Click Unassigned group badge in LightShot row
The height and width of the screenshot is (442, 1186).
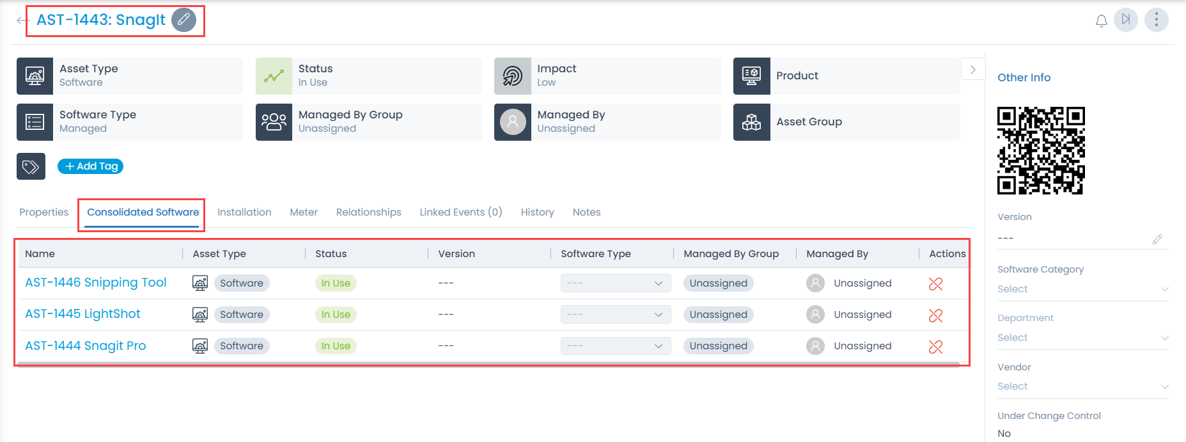(719, 315)
